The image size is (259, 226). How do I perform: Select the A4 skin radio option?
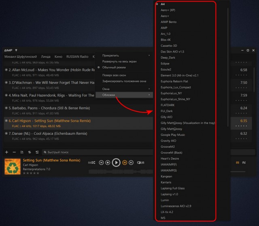coord(163,4)
